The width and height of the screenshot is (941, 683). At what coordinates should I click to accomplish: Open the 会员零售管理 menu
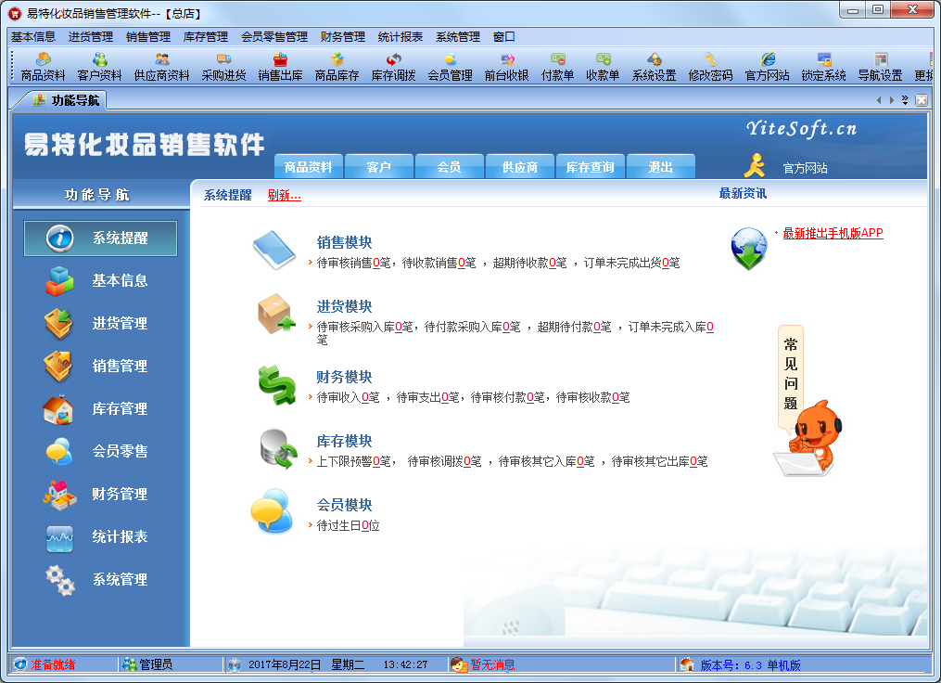tap(274, 36)
